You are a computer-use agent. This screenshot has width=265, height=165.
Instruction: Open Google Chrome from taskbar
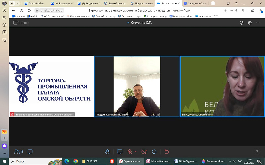pyautogui.click(x=76, y=161)
